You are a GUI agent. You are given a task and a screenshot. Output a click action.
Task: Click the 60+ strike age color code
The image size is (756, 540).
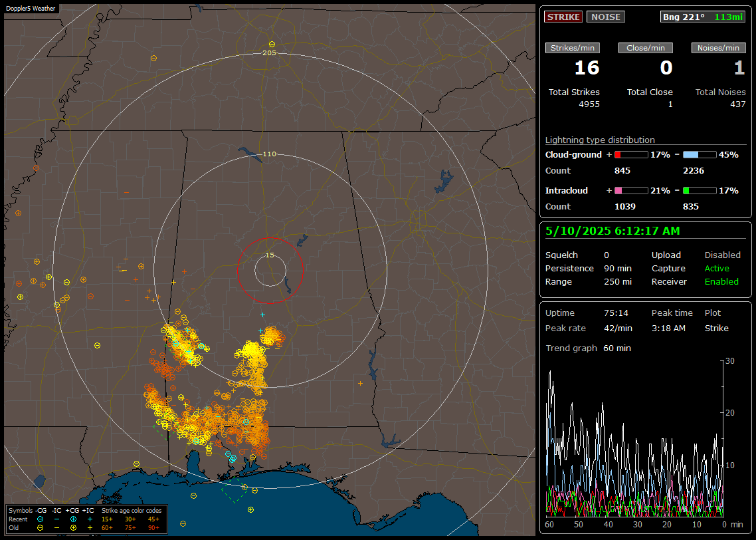coord(107,528)
